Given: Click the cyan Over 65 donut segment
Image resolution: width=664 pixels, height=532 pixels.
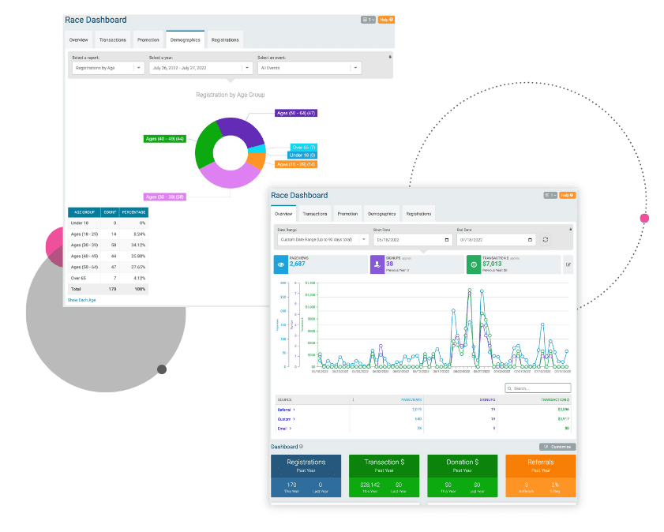Looking at the screenshot, I should coord(257,148).
